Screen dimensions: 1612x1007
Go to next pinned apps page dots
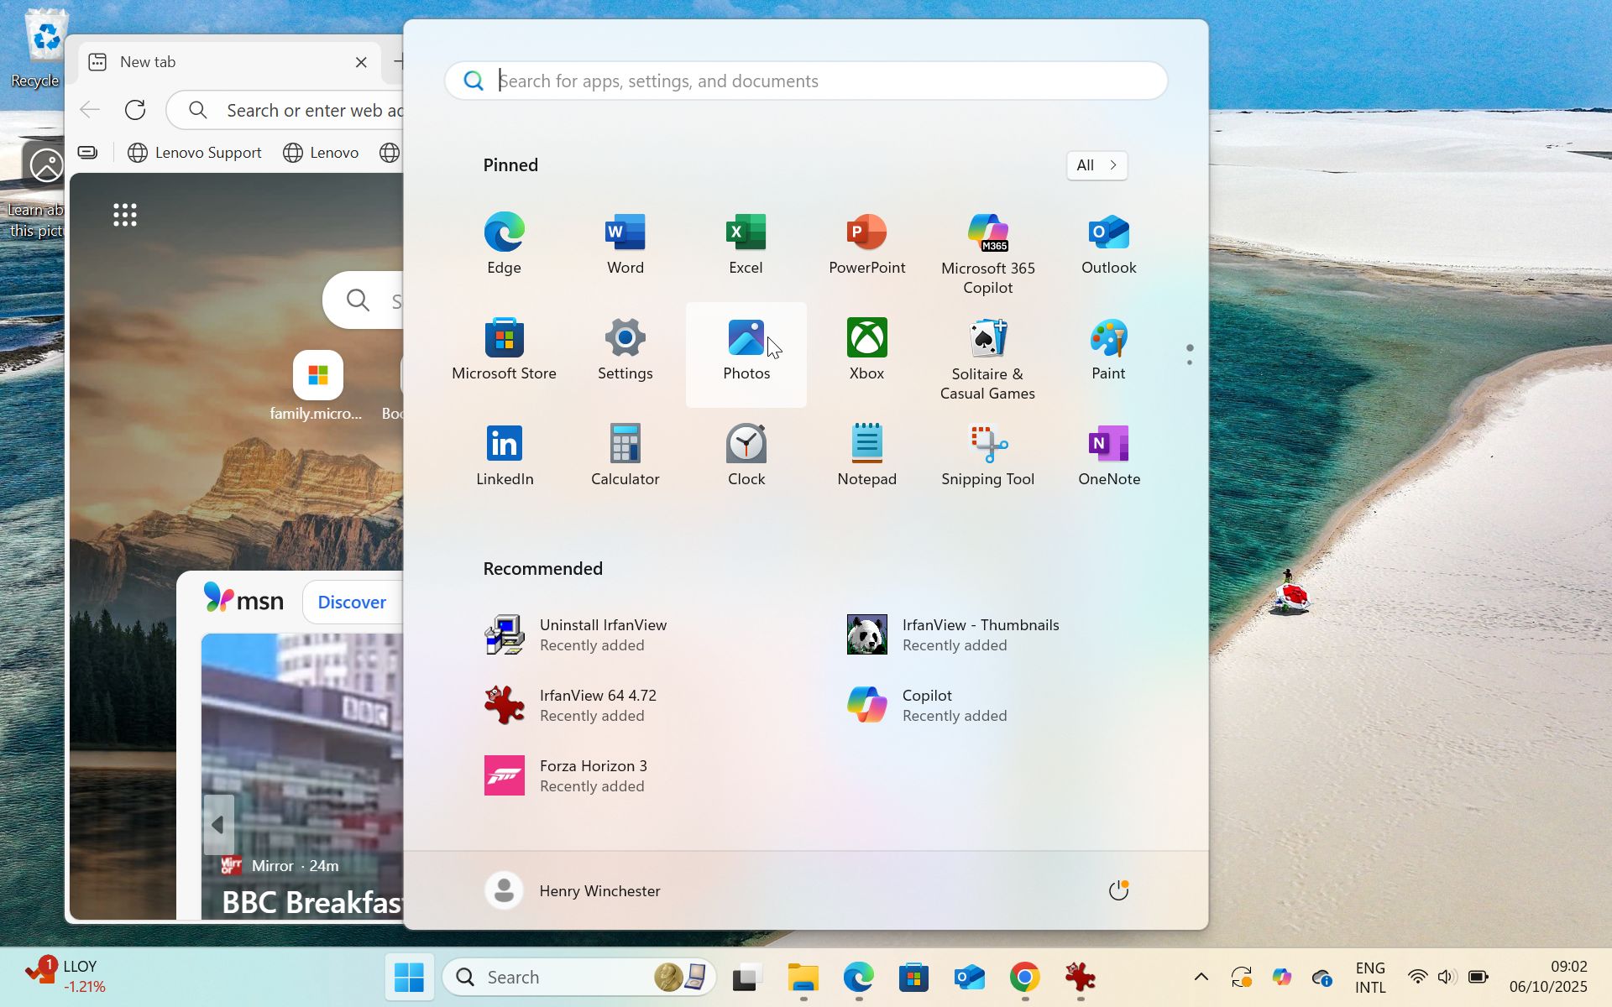[x=1189, y=355]
